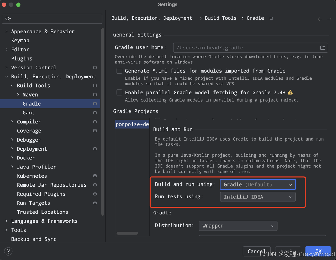The height and width of the screenshot is (260, 336).
Task: Click project-level icon on Remote Jar Repositories row
Action: (x=95, y=185)
